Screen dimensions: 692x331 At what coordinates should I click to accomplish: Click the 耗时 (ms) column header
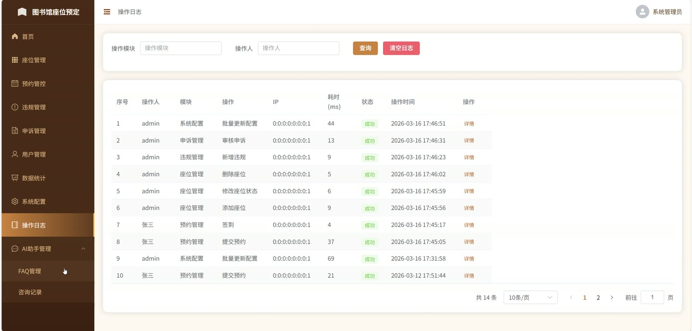click(x=334, y=102)
